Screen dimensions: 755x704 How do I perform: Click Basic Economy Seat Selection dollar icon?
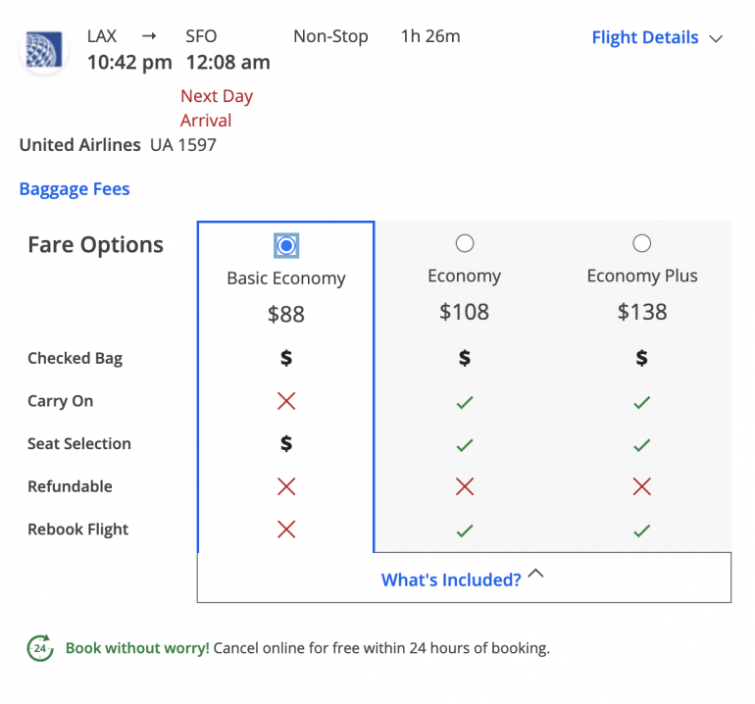(286, 443)
